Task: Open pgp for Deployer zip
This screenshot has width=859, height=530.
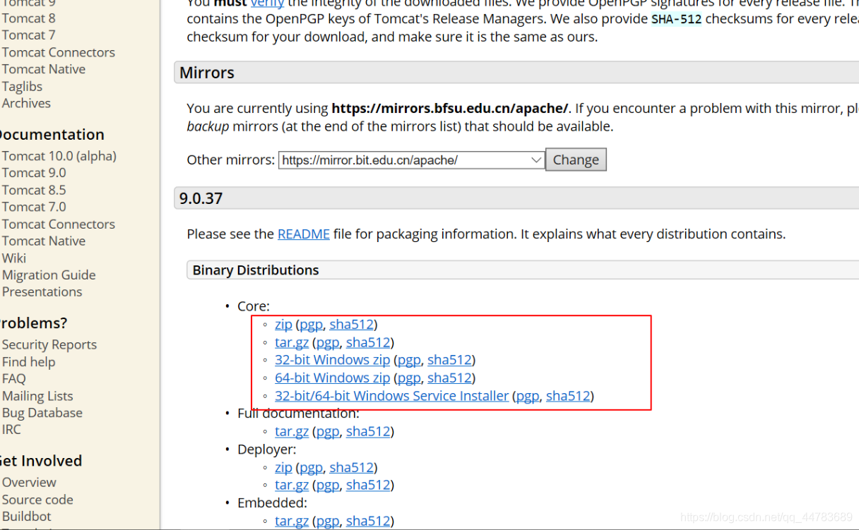Action: 311,467
